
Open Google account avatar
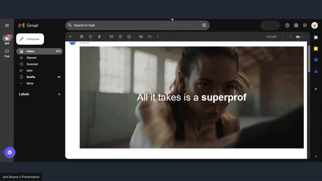pyautogui.click(x=314, y=25)
